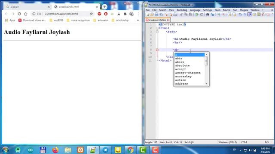275x154 pixels.
Task: Click the Print icon in Notepad++ toolbar
Action: pyautogui.click(x=175, y=15)
